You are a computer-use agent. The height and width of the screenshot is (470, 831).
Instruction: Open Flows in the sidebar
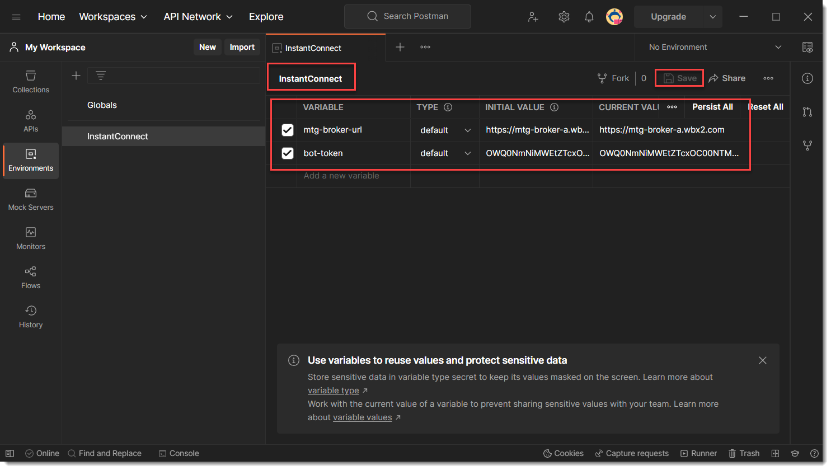31,278
